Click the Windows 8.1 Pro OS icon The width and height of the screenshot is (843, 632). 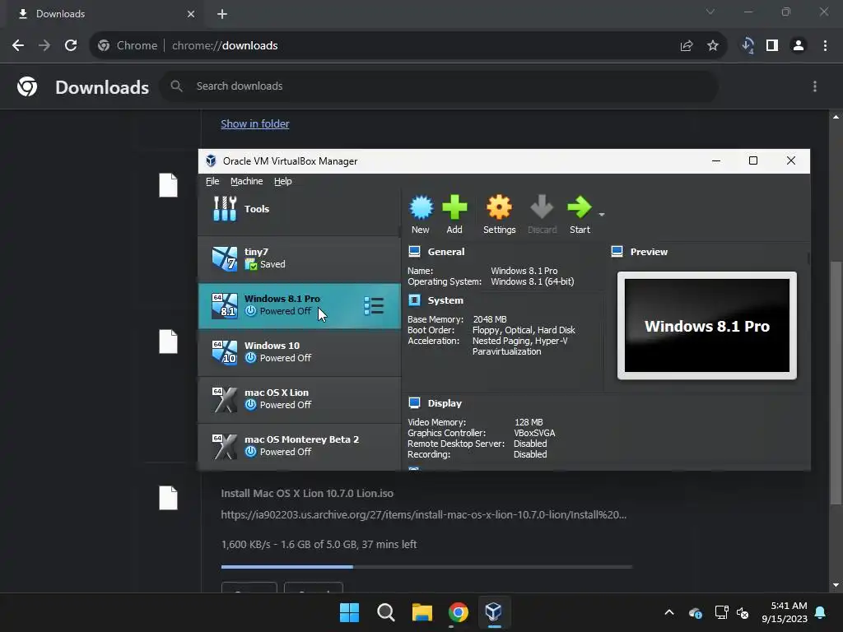tap(224, 306)
